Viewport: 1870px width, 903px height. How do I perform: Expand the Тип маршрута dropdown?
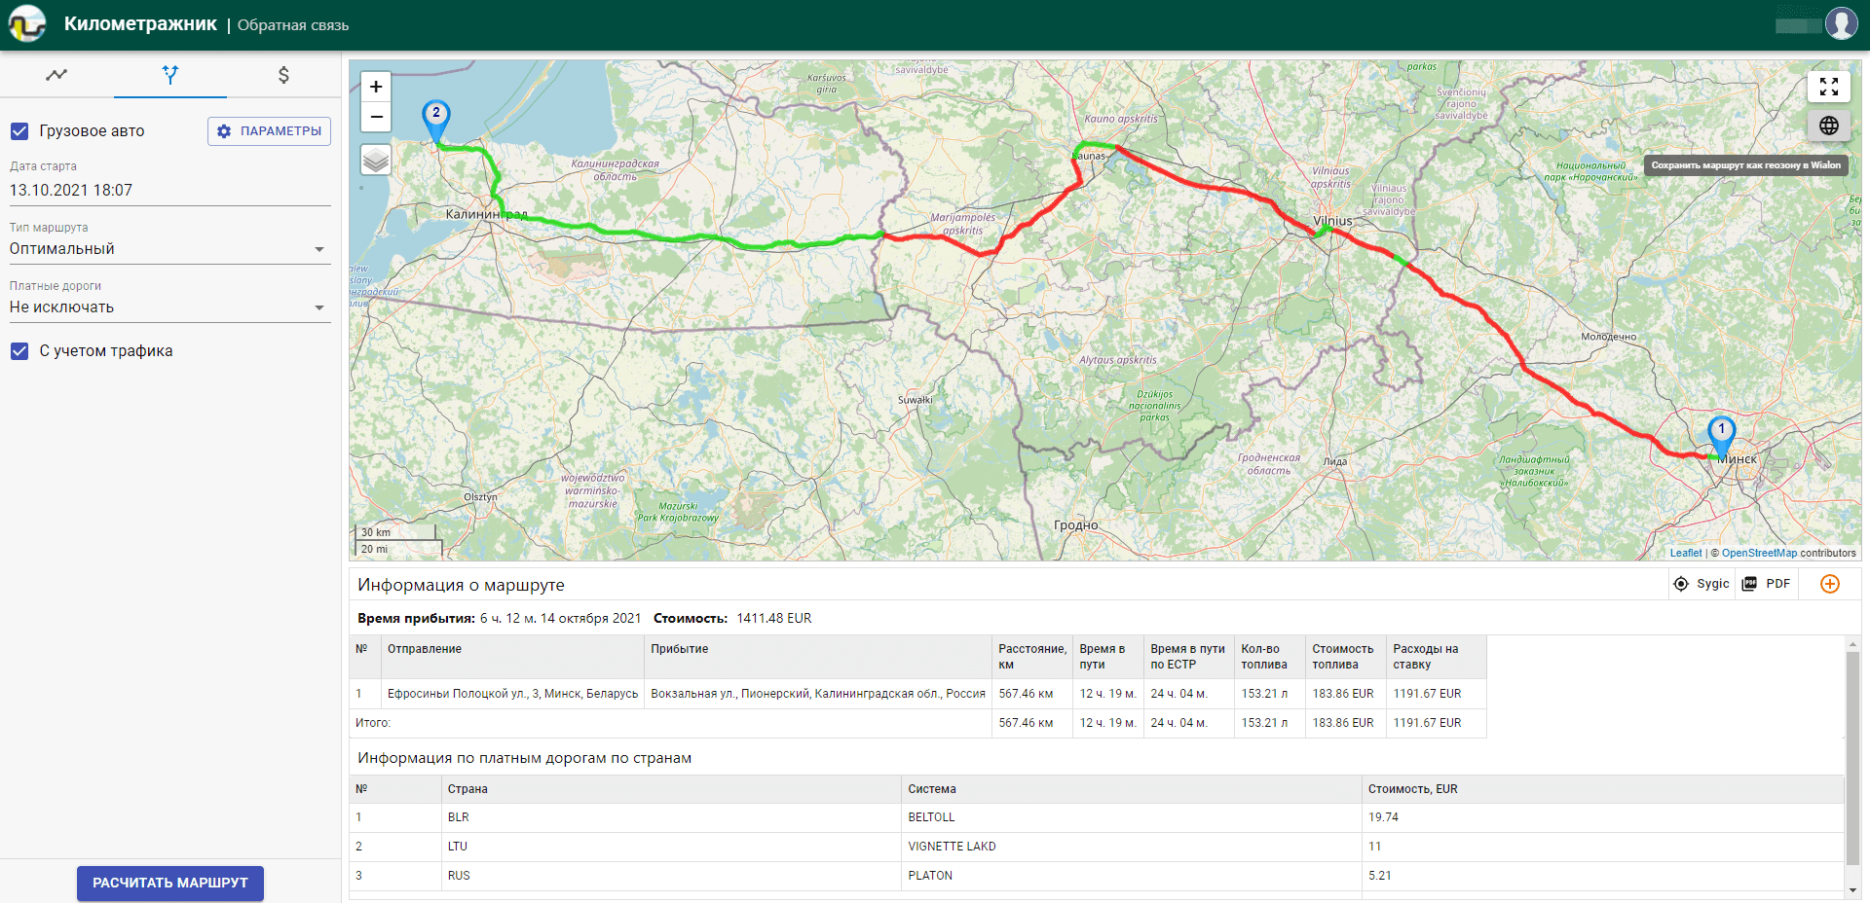pos(169,249)
